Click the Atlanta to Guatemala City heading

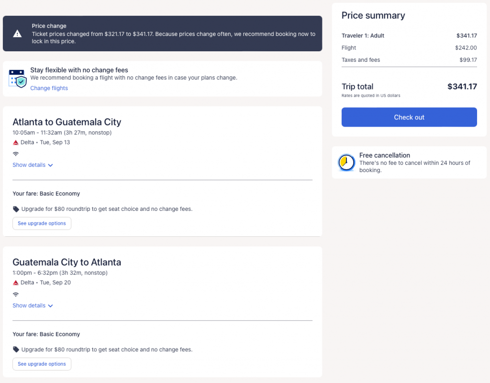(x=67, y=122)
